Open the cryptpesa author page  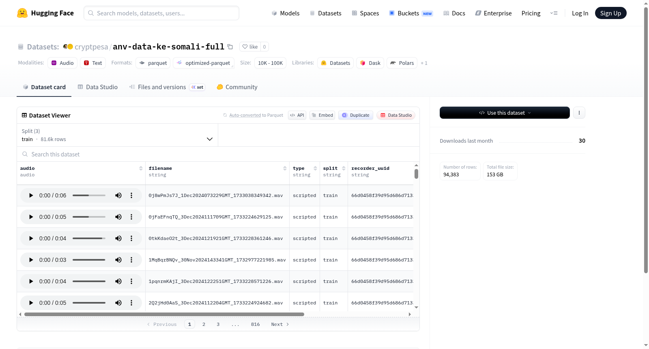coord(91,47)
